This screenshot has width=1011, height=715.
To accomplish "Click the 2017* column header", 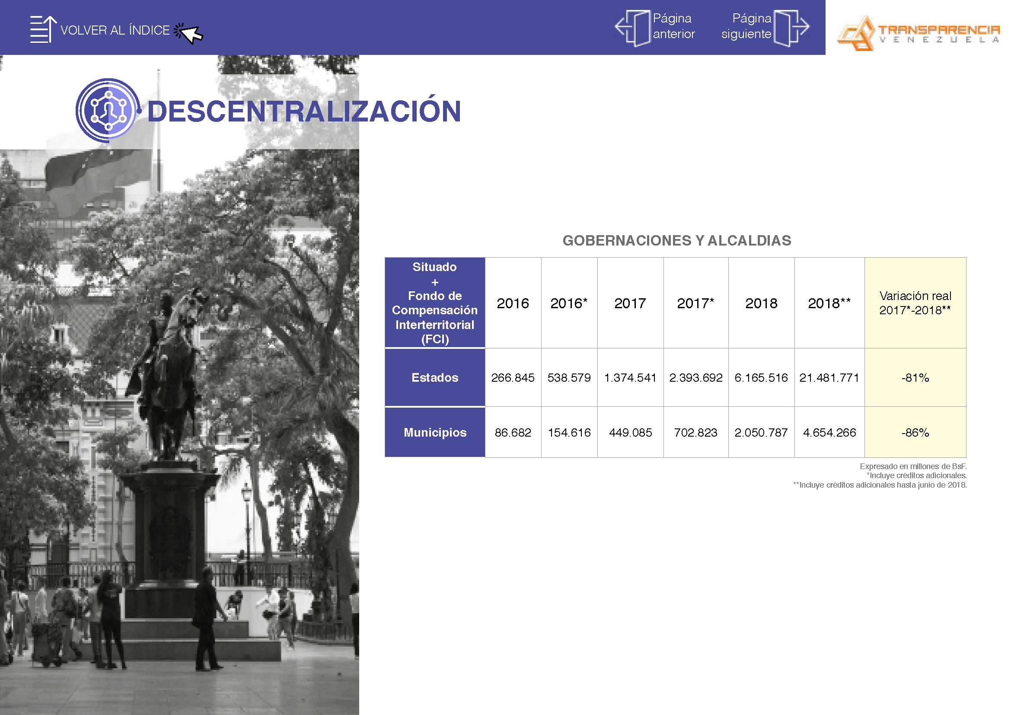I will [x=696, y=303].
